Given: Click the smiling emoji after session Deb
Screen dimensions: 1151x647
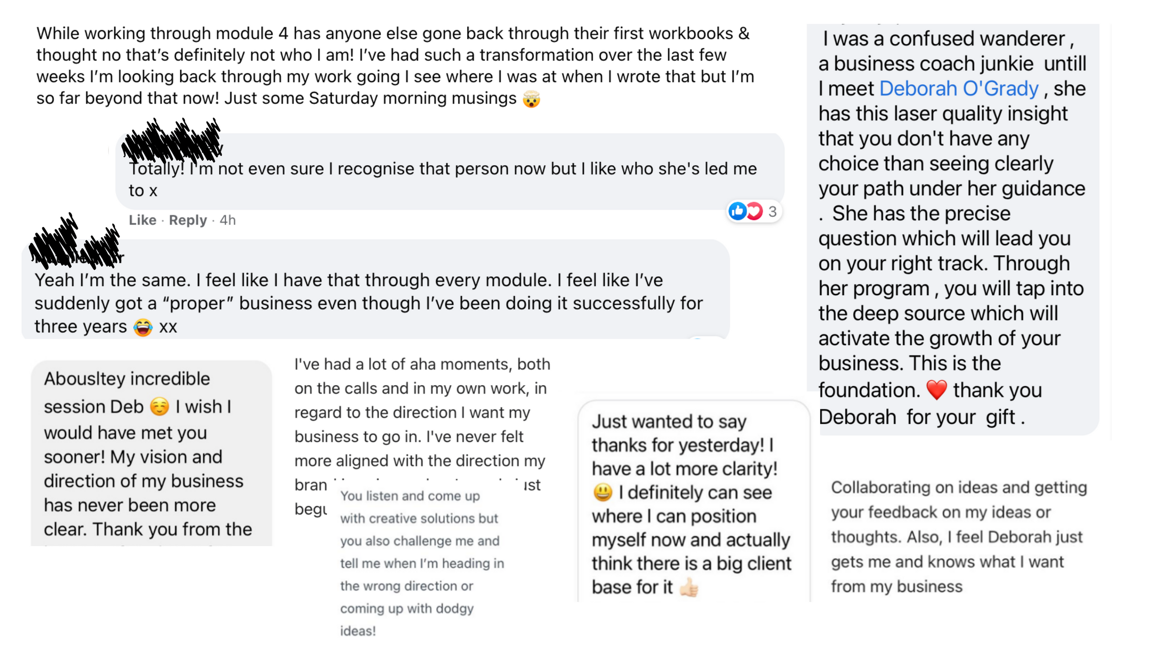Looking at the screenshot, I should tap(160, 407).
